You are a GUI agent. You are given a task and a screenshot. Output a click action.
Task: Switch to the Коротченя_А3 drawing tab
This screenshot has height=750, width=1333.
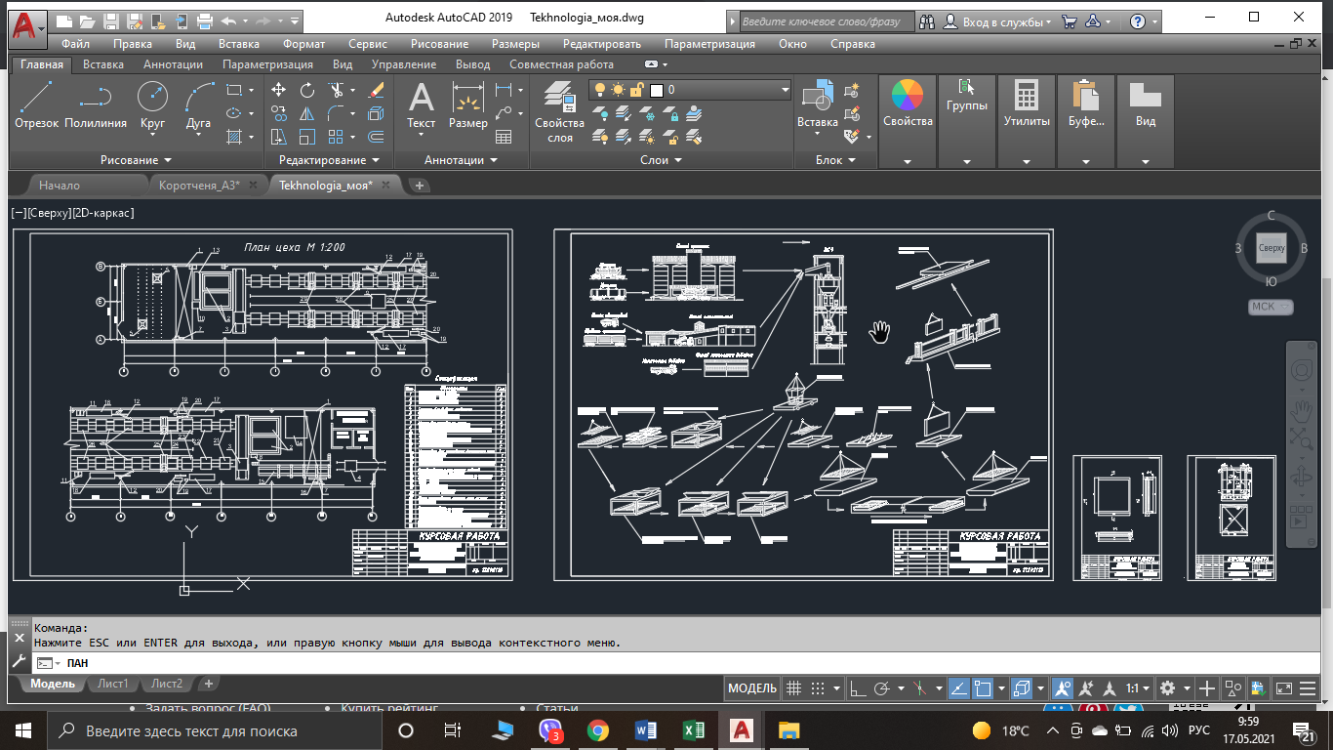coord(199,185)
